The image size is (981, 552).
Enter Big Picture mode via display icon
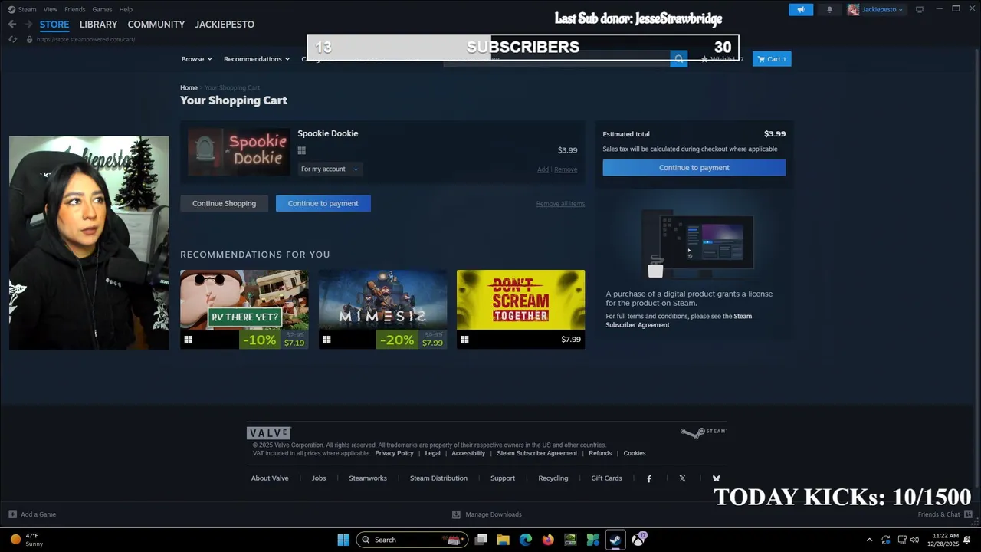tap(920, 9)
